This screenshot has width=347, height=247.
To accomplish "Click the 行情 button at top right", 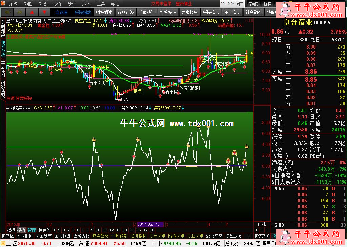I will [x=268, y=4].
